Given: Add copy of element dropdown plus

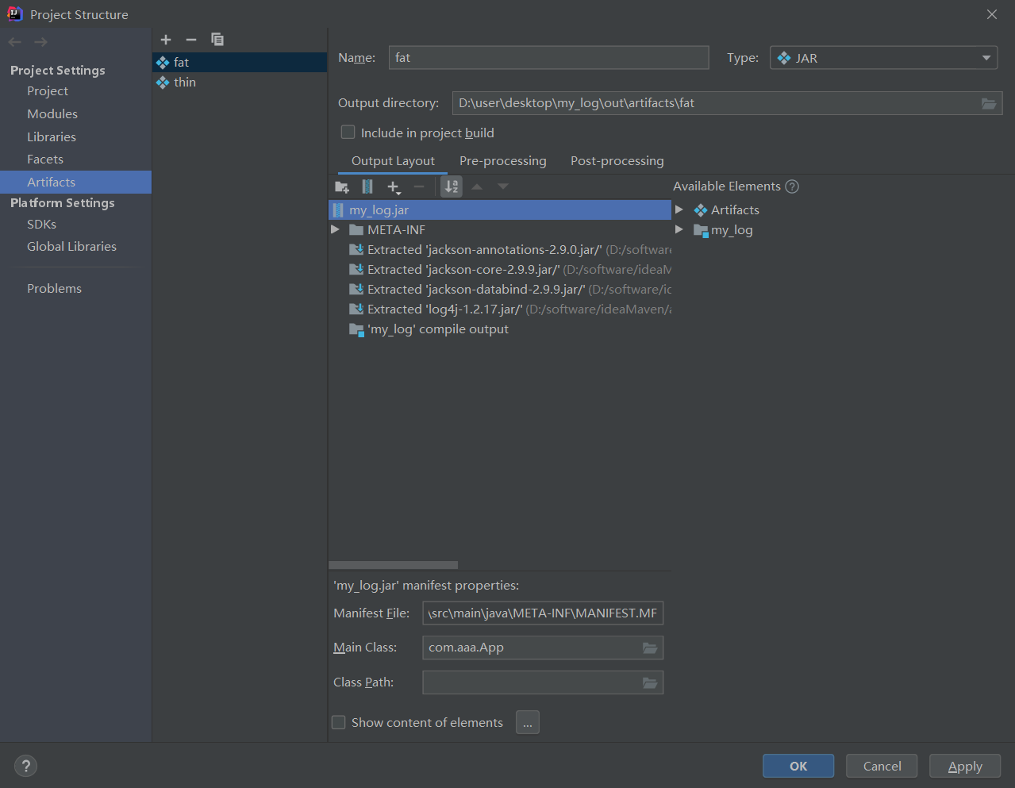Looking at the screenshot, I should [x=394, y=187].
